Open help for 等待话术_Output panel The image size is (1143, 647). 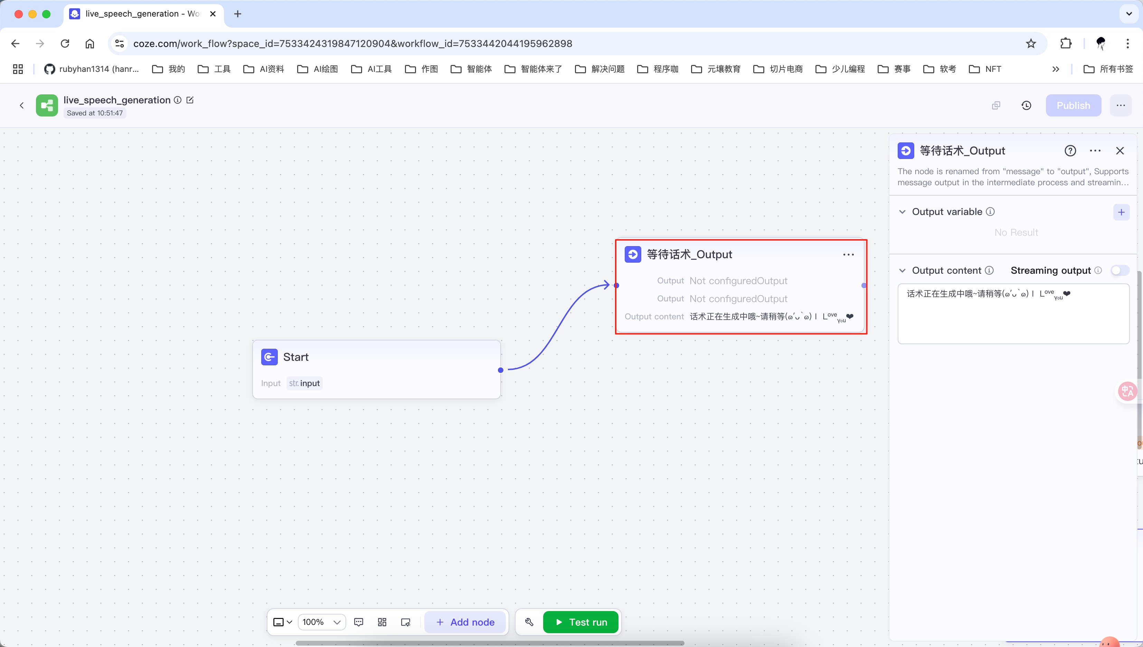click(1070, 151)
